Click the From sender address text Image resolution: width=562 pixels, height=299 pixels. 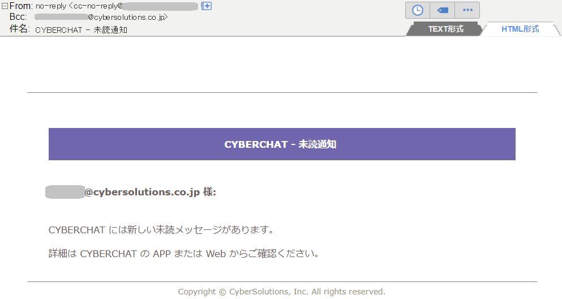117,6
